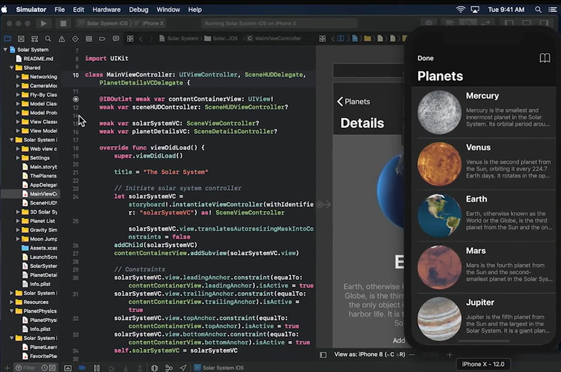
Task: Expand the Resources folder
Action: 12,302
